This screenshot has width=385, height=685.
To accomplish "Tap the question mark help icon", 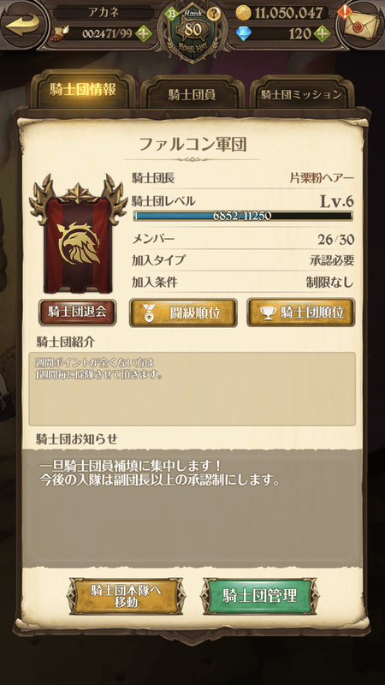I will pyautogui.click(x=213, y=14).
